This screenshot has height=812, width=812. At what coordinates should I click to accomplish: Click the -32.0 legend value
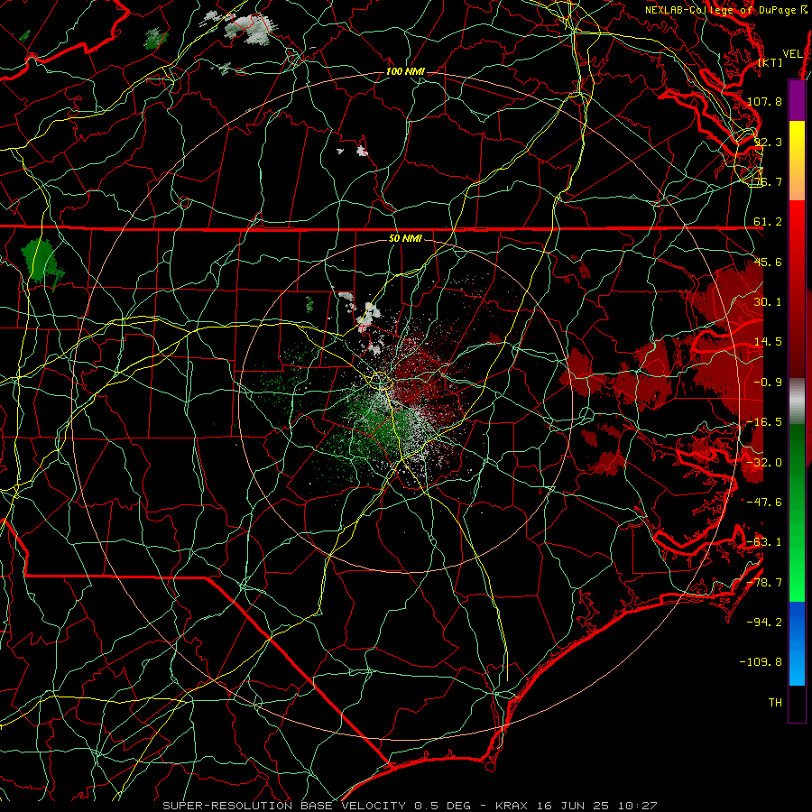764,463
